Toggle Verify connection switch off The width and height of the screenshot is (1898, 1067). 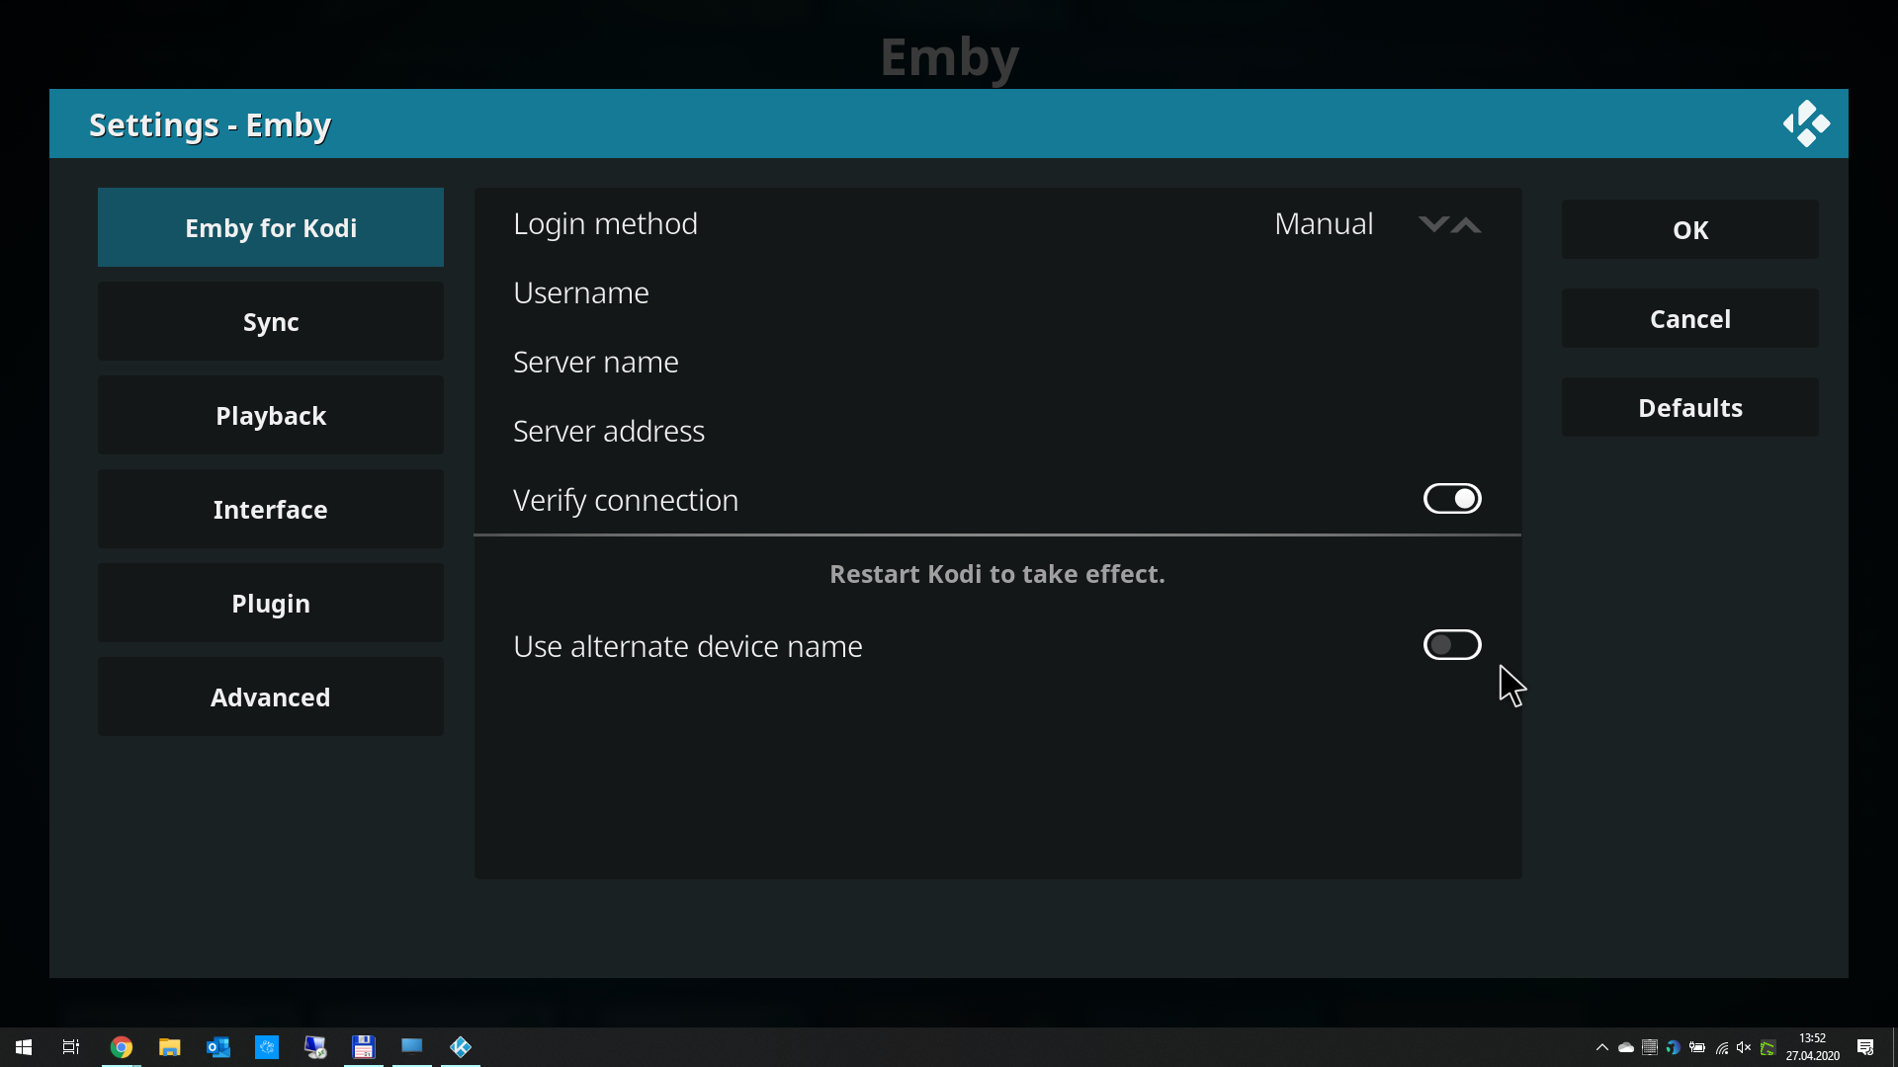(x=1452, y=499)
